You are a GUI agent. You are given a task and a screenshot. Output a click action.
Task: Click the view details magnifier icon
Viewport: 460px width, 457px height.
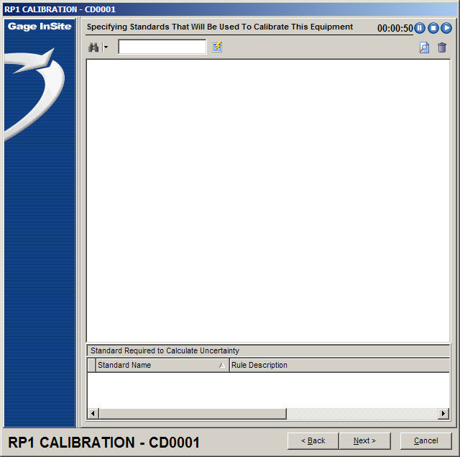[424, 47]
